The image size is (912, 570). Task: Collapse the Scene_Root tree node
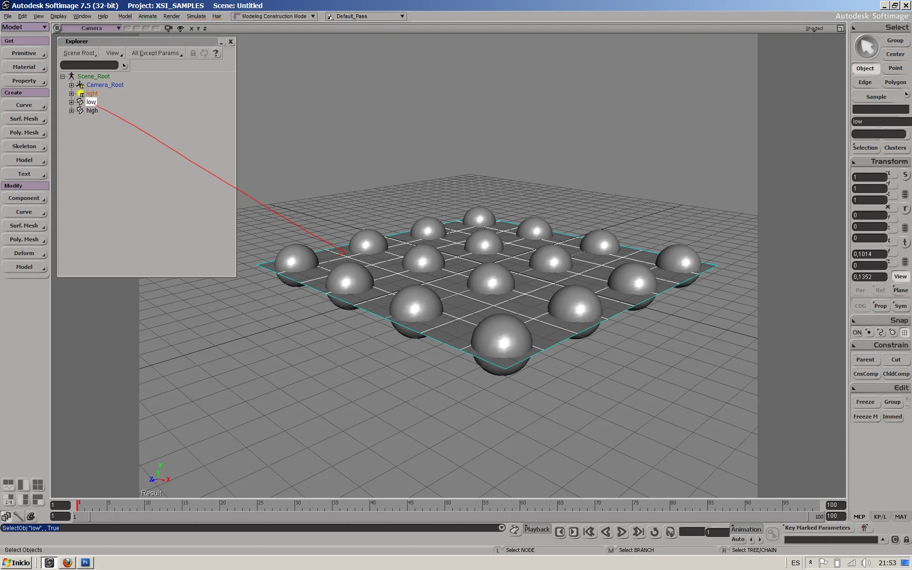coord(63,76)
